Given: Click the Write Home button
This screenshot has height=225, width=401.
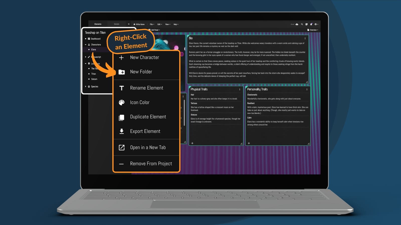Looking at the screenshot, I should coord(139,24).
